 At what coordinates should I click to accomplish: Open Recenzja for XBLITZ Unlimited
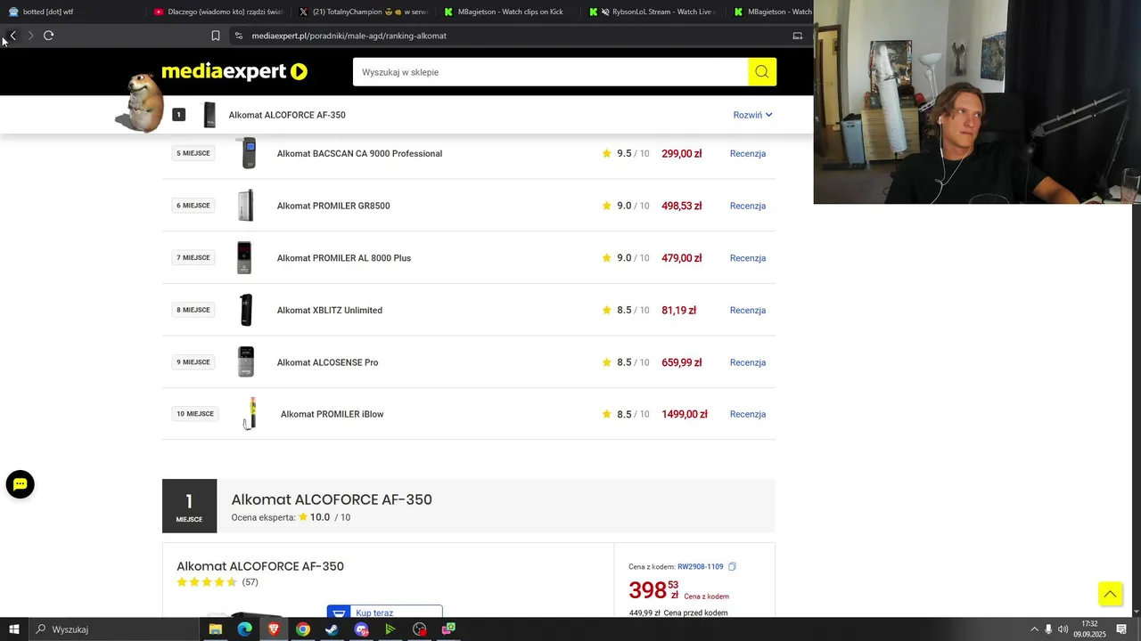(x=748, y=310)
